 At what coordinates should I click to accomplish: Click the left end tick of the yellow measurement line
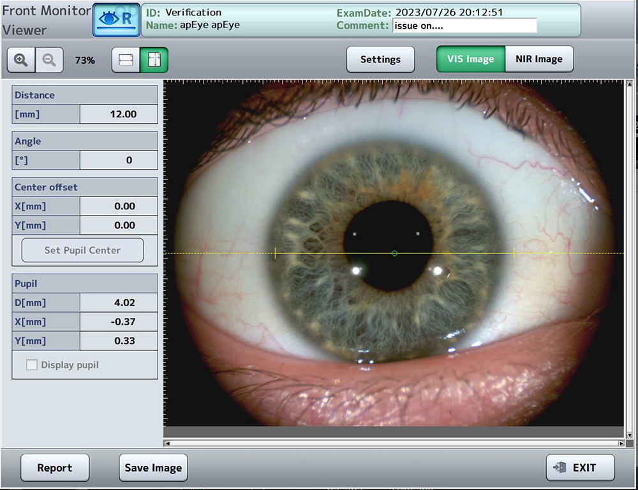click(276, 253)
